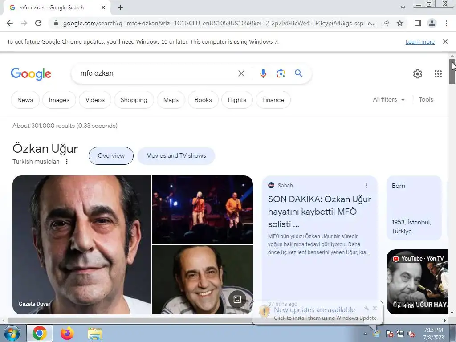Image resolution: width=456 pixels, height=342 pixels.
Task: Reload the current page
Action: click(x=38, y=23)
